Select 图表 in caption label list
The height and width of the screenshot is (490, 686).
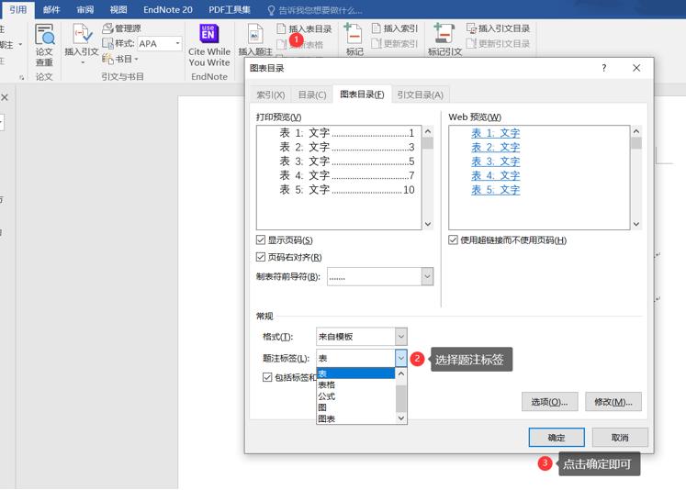pos(355,418)
